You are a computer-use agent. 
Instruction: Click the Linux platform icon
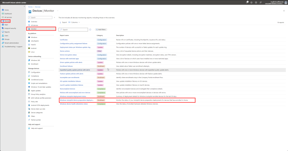29,52
